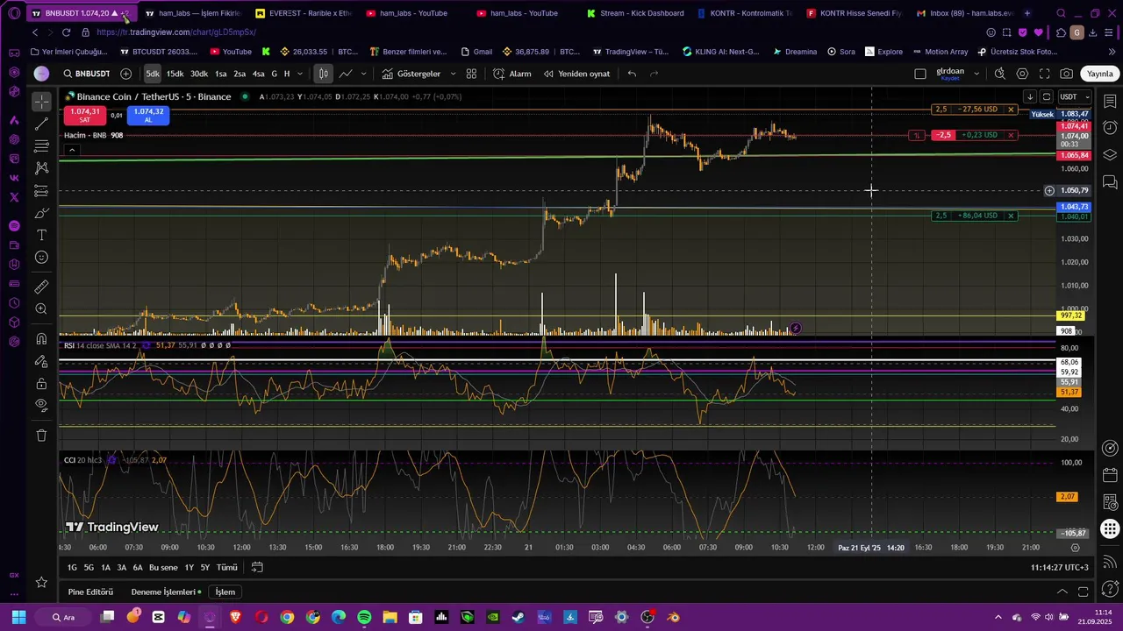Select the 4sa timeframe

(258, 74)
